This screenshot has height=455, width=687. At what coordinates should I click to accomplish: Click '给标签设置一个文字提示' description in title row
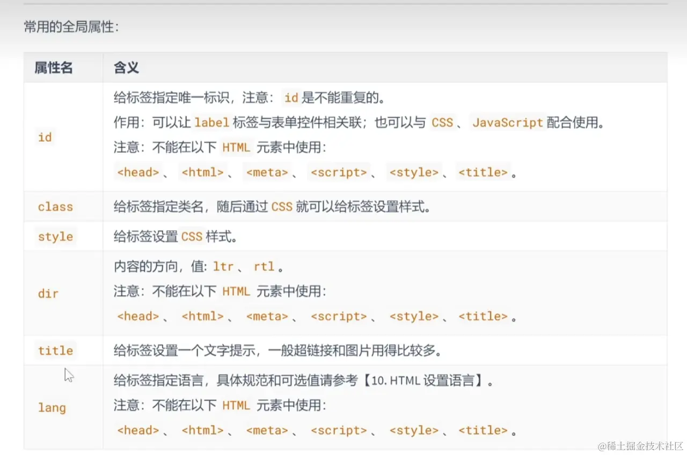tap(184, 351)
